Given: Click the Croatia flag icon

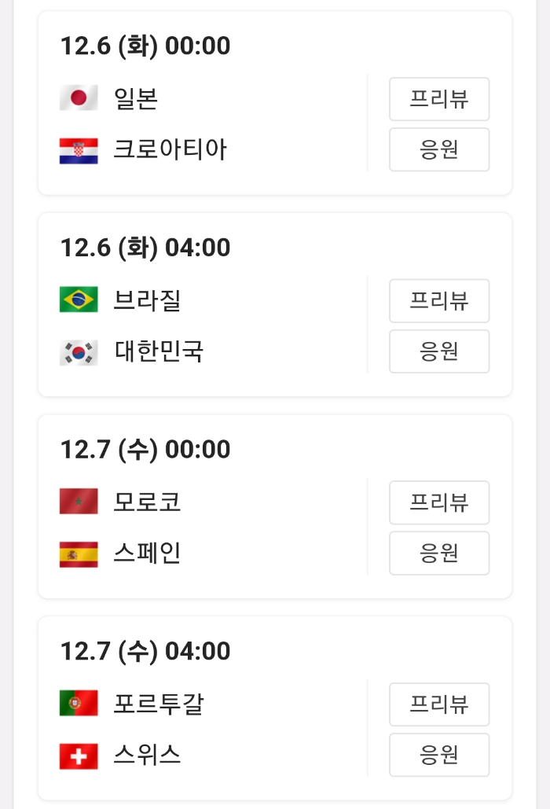Looking at the screenshot, I should click(x=78, y=149).
